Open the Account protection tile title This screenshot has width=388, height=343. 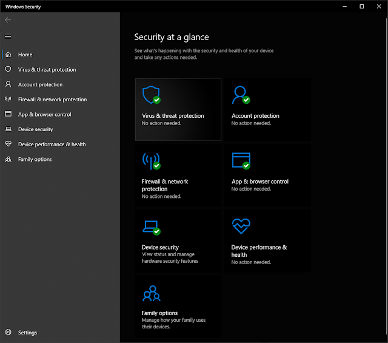255,116
